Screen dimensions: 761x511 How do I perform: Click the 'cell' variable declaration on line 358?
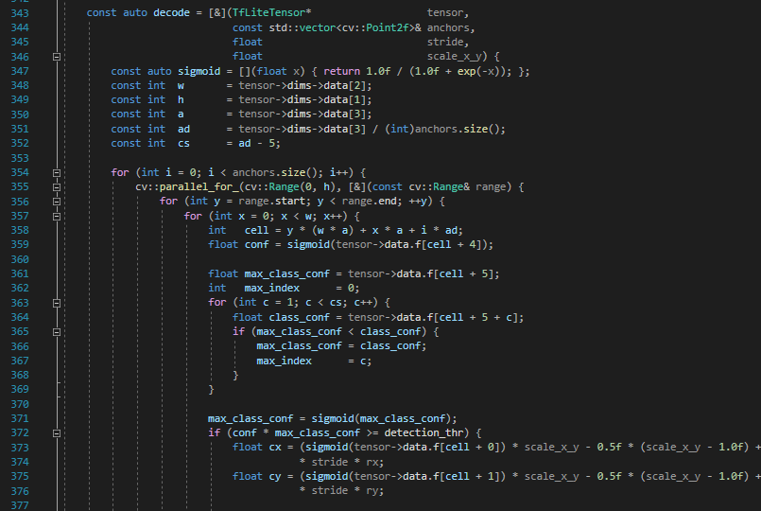pos(257,230)
